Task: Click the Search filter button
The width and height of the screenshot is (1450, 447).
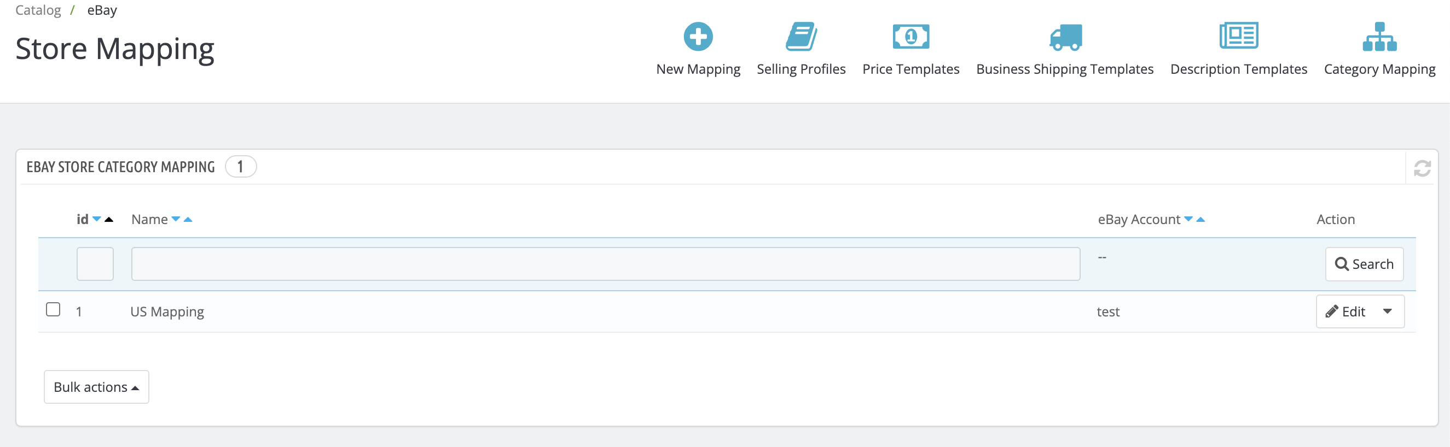Action: click(1364, 264)
